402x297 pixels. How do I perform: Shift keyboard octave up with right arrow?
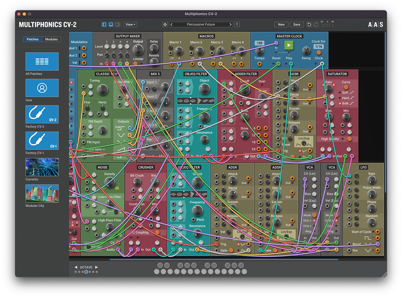click(x=97, y=267)
